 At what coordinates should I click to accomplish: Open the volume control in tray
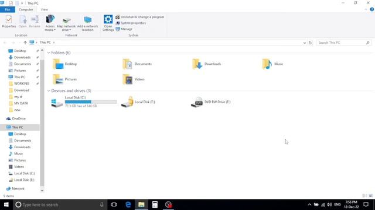[329, 205]
